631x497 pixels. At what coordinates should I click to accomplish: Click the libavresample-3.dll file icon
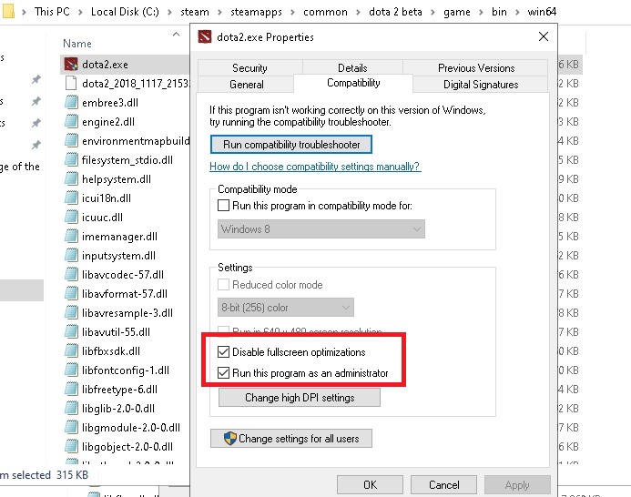(x=71, y=313)
